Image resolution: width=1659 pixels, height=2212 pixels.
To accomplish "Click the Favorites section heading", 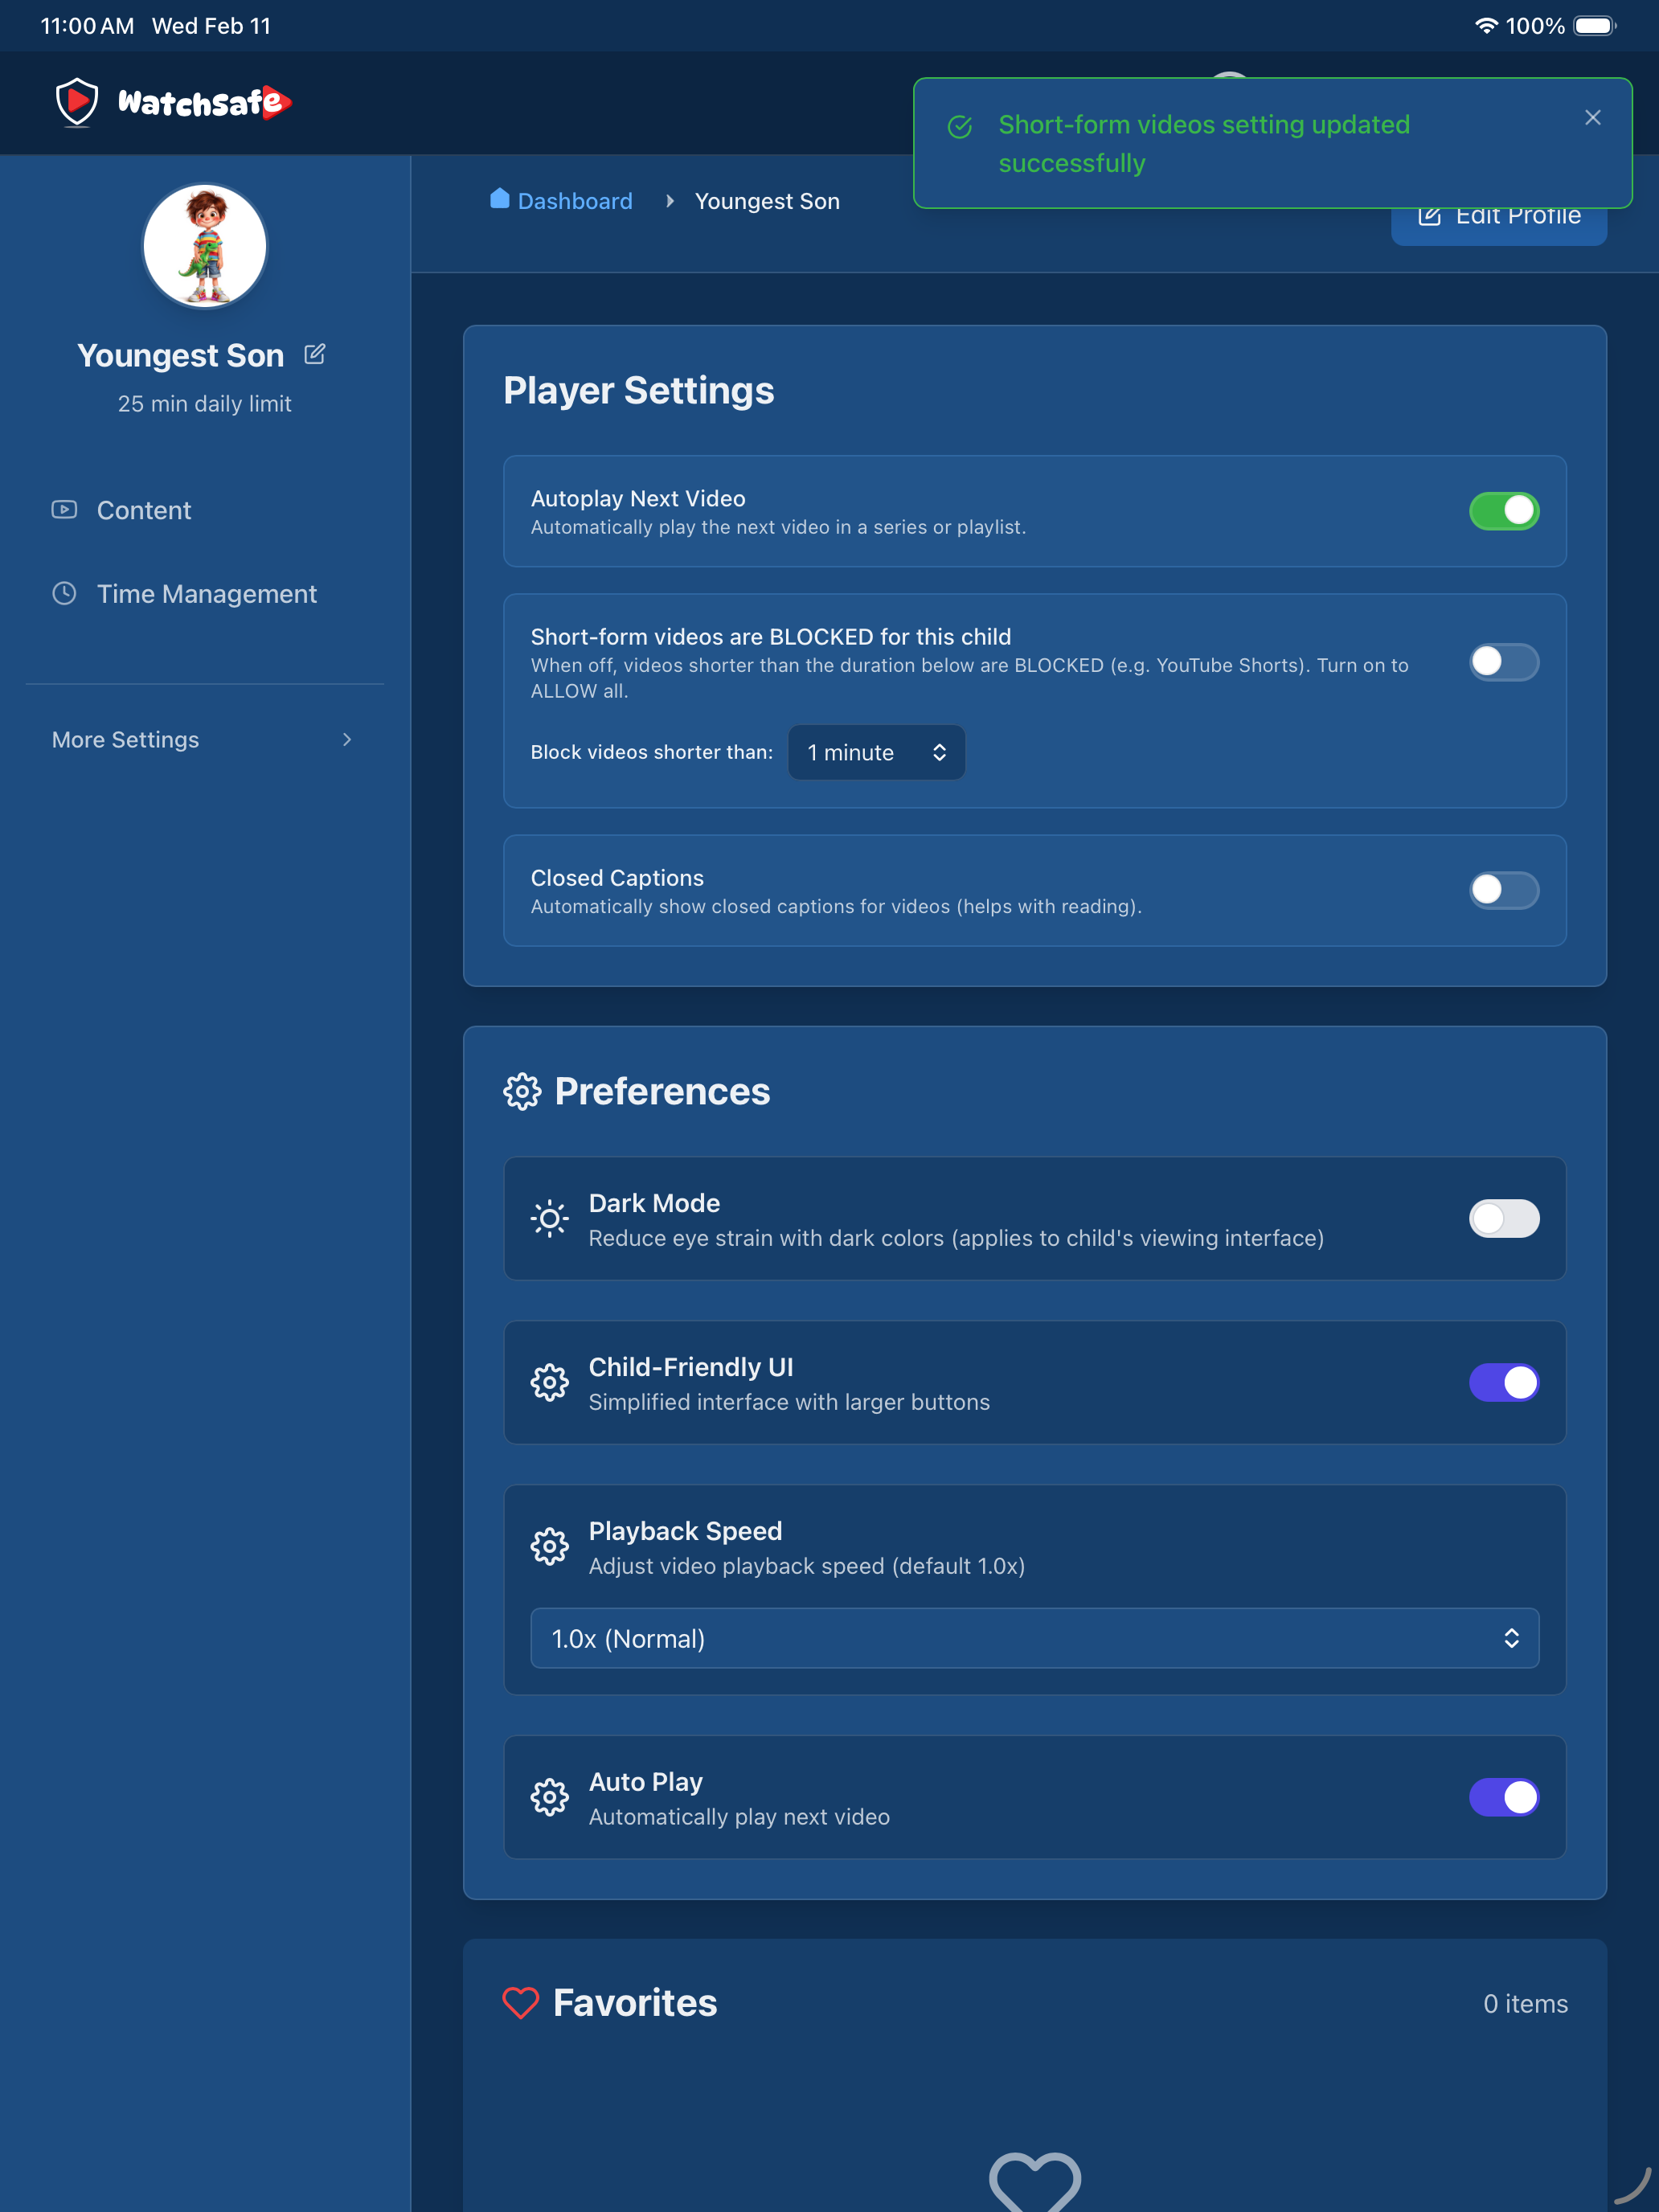I will click(x=635, y=2003).
